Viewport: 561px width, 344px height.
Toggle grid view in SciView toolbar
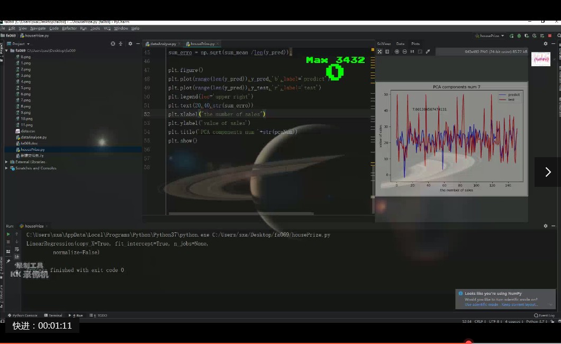pyautogui.click(x=387, y=51)
